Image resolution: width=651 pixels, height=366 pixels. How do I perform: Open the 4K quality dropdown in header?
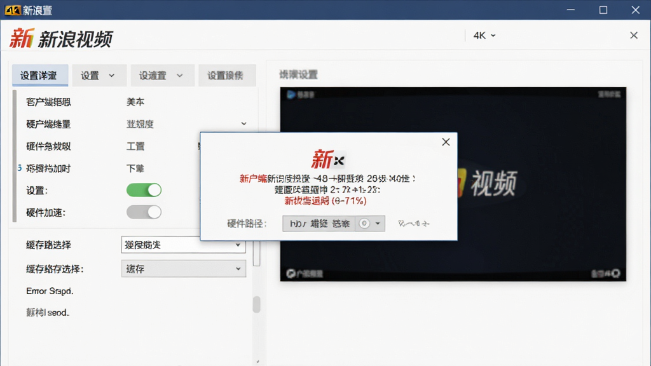pos(484,36)
